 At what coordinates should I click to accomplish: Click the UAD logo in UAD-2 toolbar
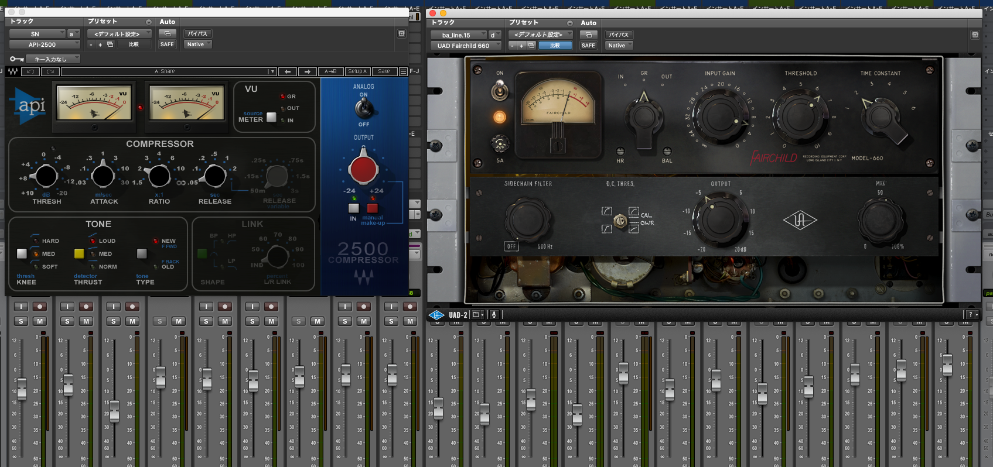click(437, 315)
